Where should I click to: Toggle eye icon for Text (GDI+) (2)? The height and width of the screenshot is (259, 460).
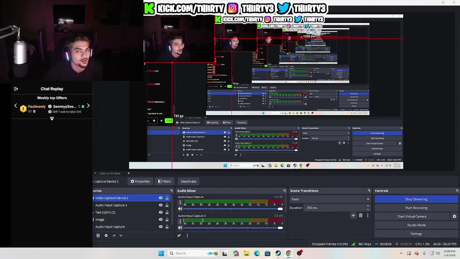coord(161,212)
